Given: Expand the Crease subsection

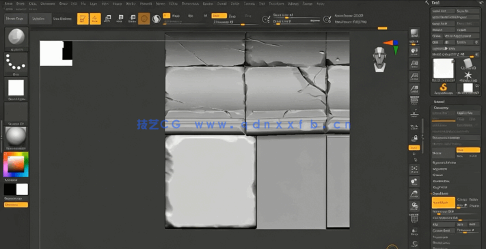Looking at the screenshot, I should [x=437, y=175].
